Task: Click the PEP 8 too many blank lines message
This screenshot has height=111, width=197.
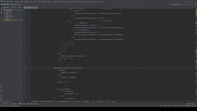Action: point(11,106)
